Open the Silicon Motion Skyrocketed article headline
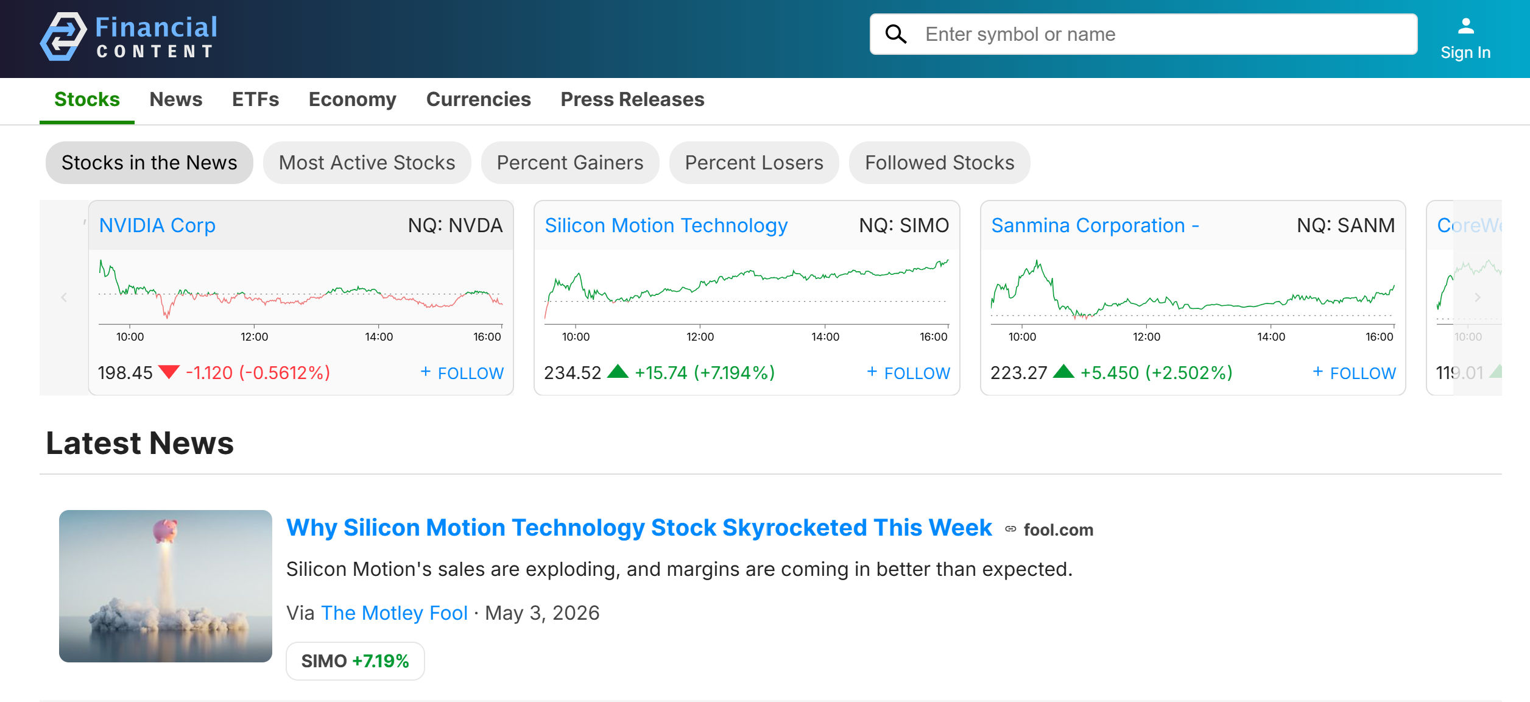Viewport: 1530px width, 702px height. coord(639,528)
